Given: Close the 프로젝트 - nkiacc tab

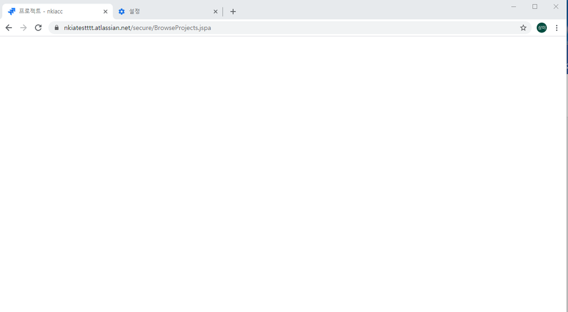Looking at the screenshot, I should [105, 11].
